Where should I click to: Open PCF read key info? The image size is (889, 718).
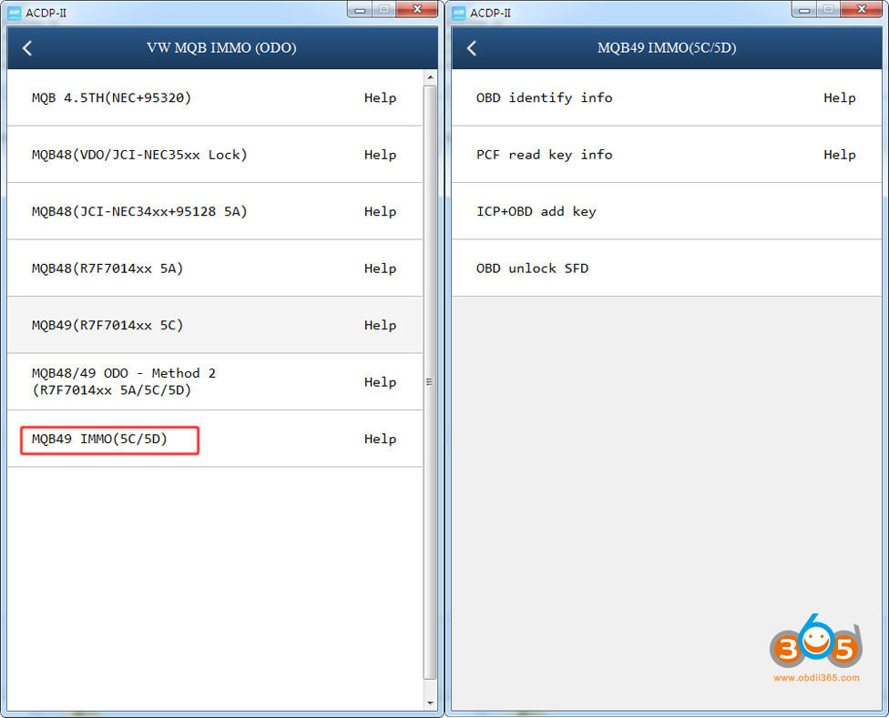[544, 155]
